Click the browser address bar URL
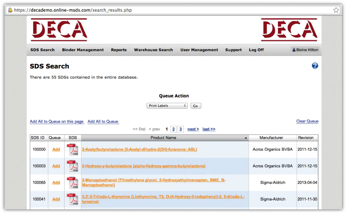The height and width of the screenshot is (214, 347). 81,10
